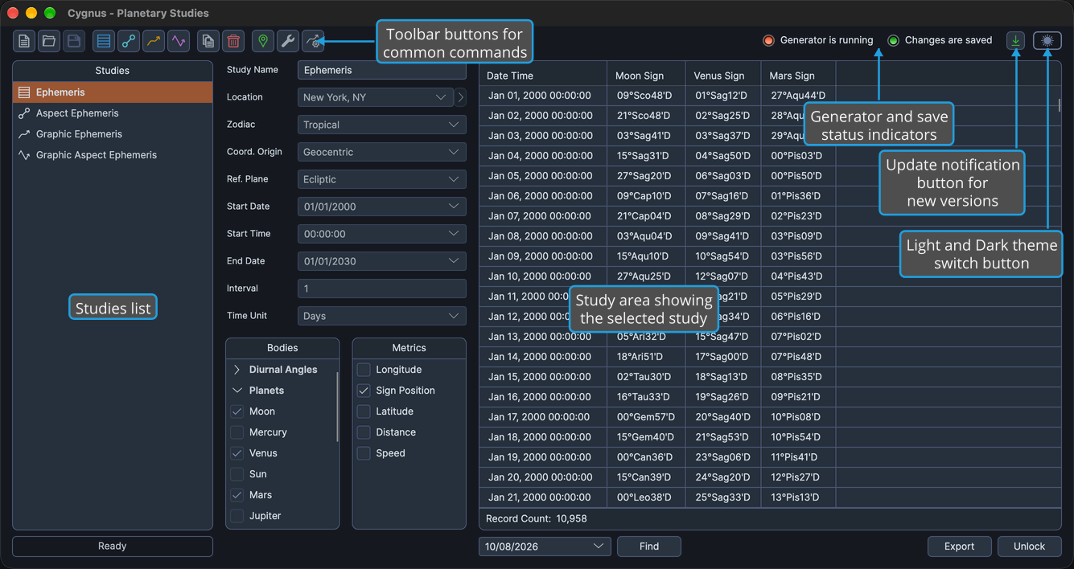This screenshot has width=1074, height=569.
Task: Open the Location dropdown showing New York
Action: point(376,97)
